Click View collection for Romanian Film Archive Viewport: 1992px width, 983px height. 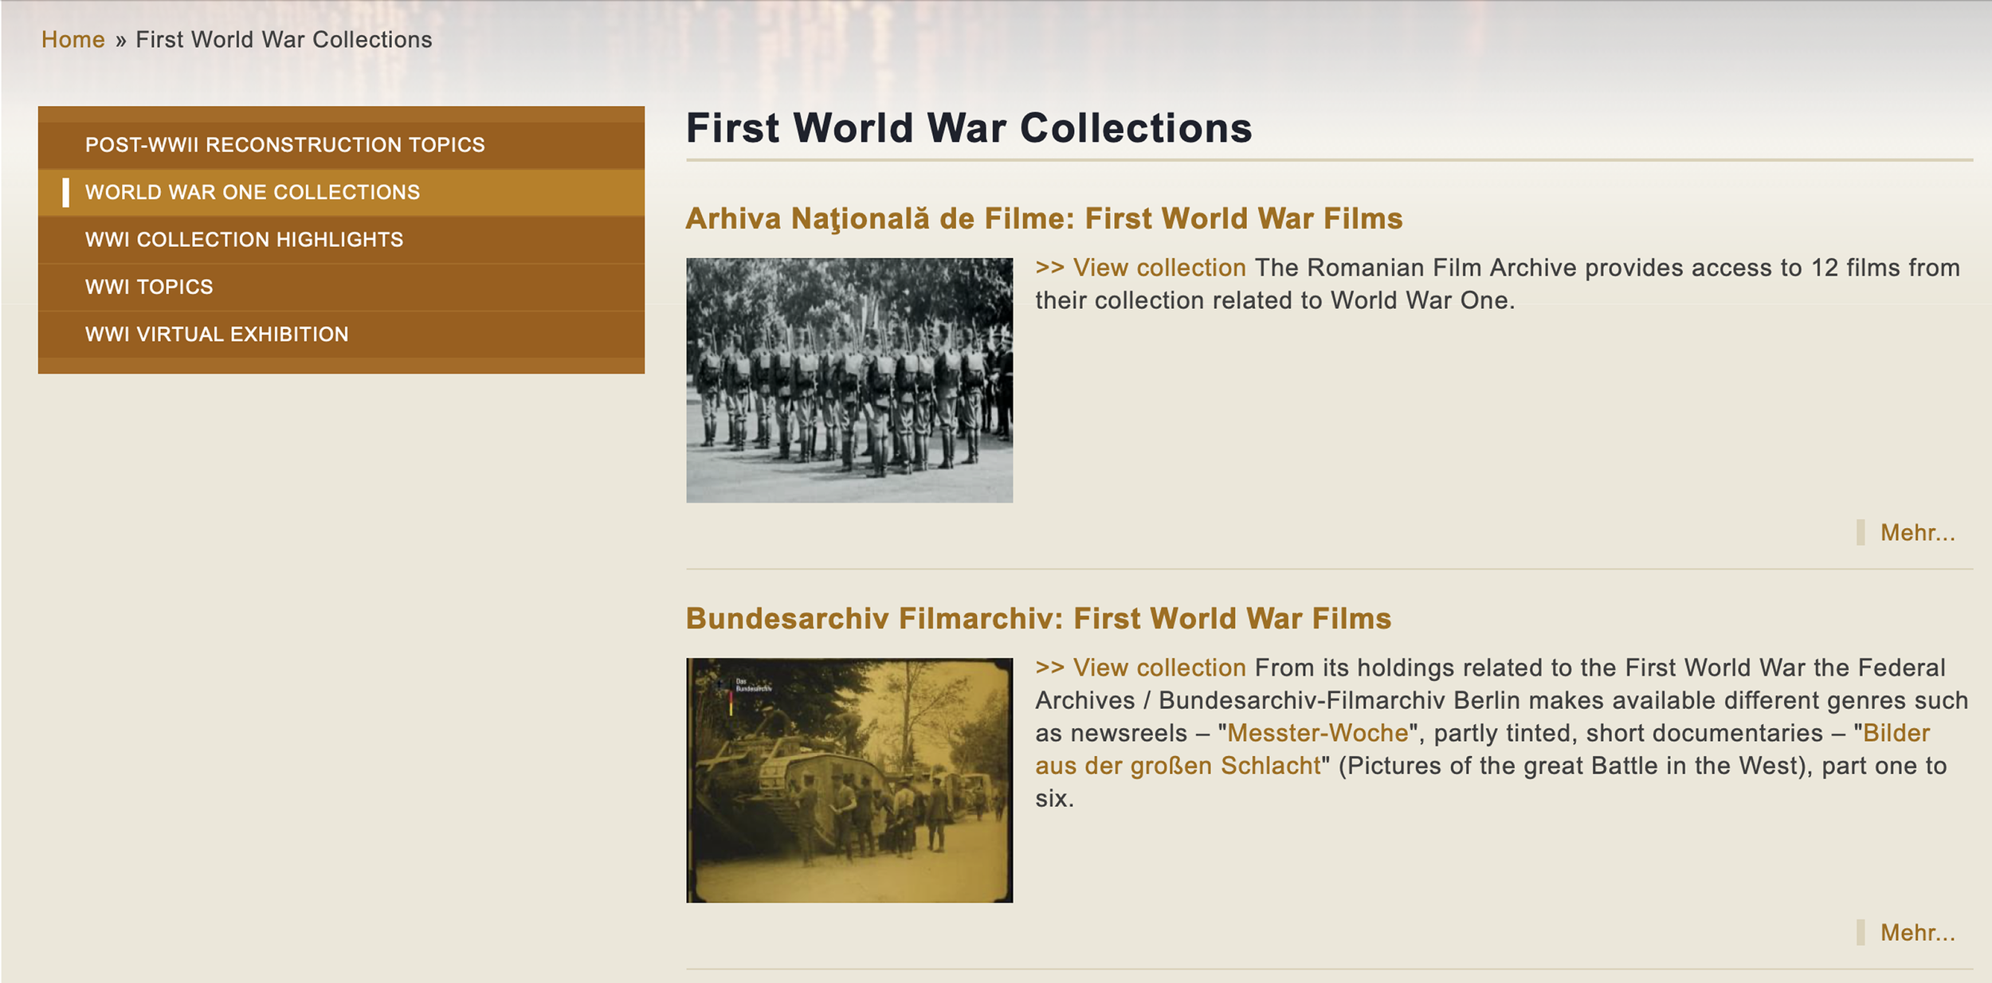point(1140,268)
